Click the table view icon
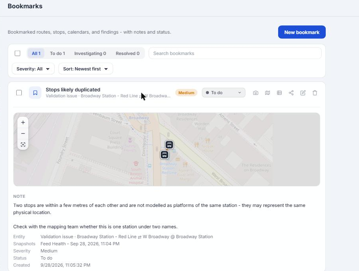This screenshot has height=271, width=359. point(279,93)
